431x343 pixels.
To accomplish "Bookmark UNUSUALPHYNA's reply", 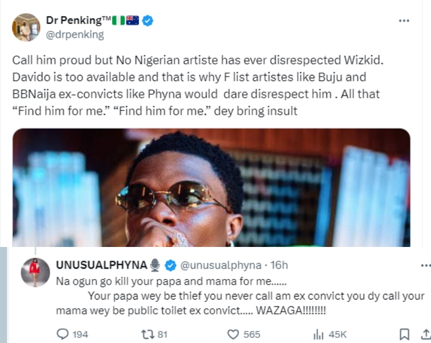I will pyautogui.click(x=404, y=334).
